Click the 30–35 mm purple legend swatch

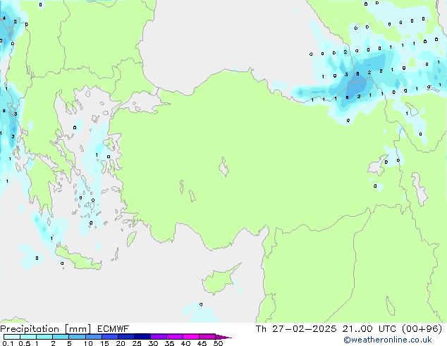158,337
